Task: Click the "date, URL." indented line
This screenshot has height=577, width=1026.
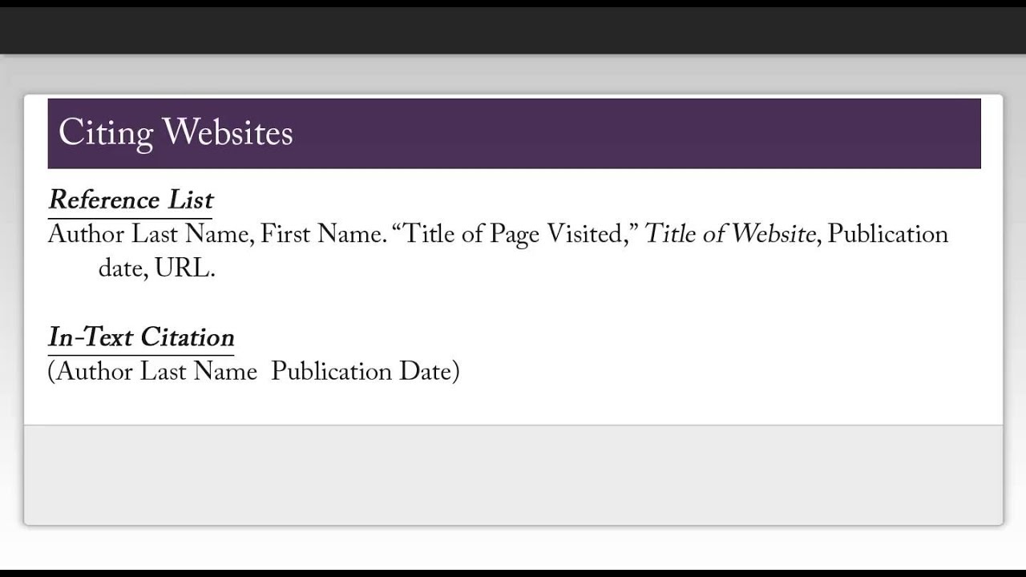Action: click(156, 268)
